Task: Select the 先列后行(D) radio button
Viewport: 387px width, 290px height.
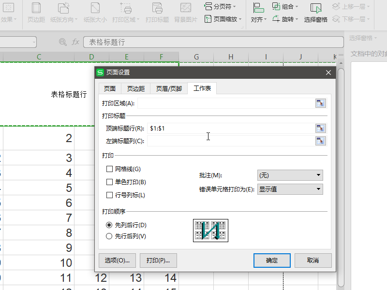Action: [109, 225]
